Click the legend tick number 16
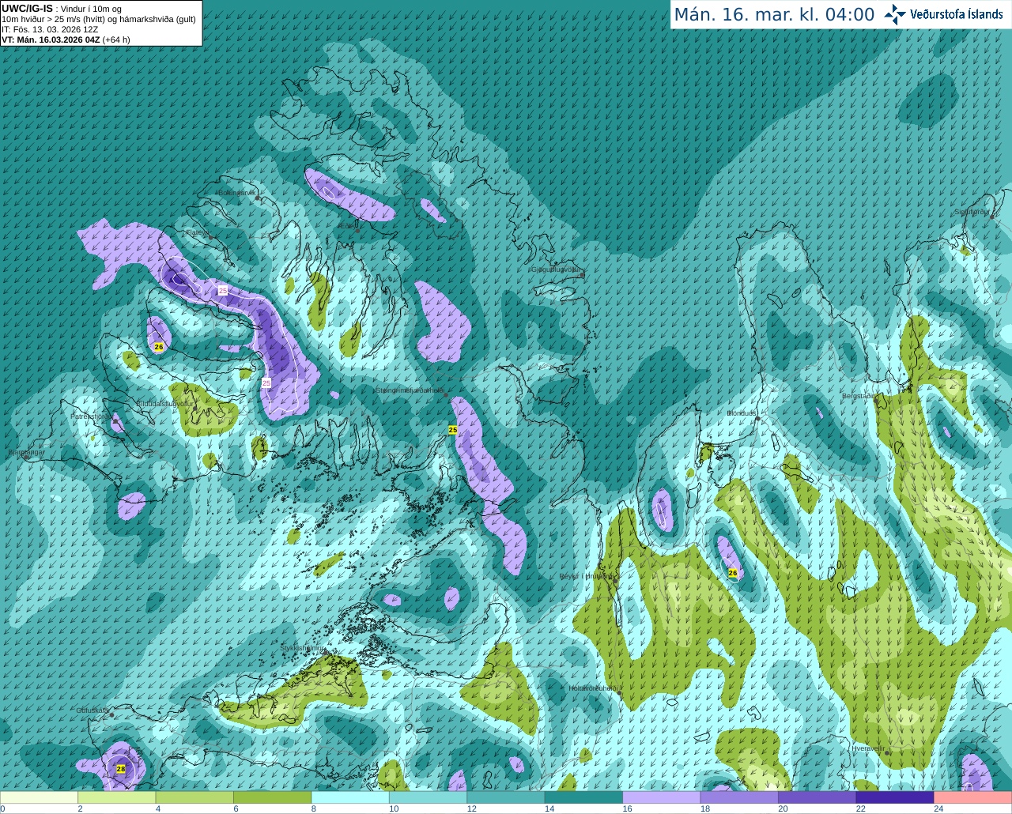This screenshot has height=814, width=1012. click(627, 808)
